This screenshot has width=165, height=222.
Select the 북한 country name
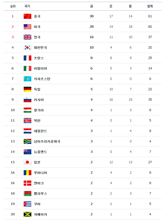(37, 121)
